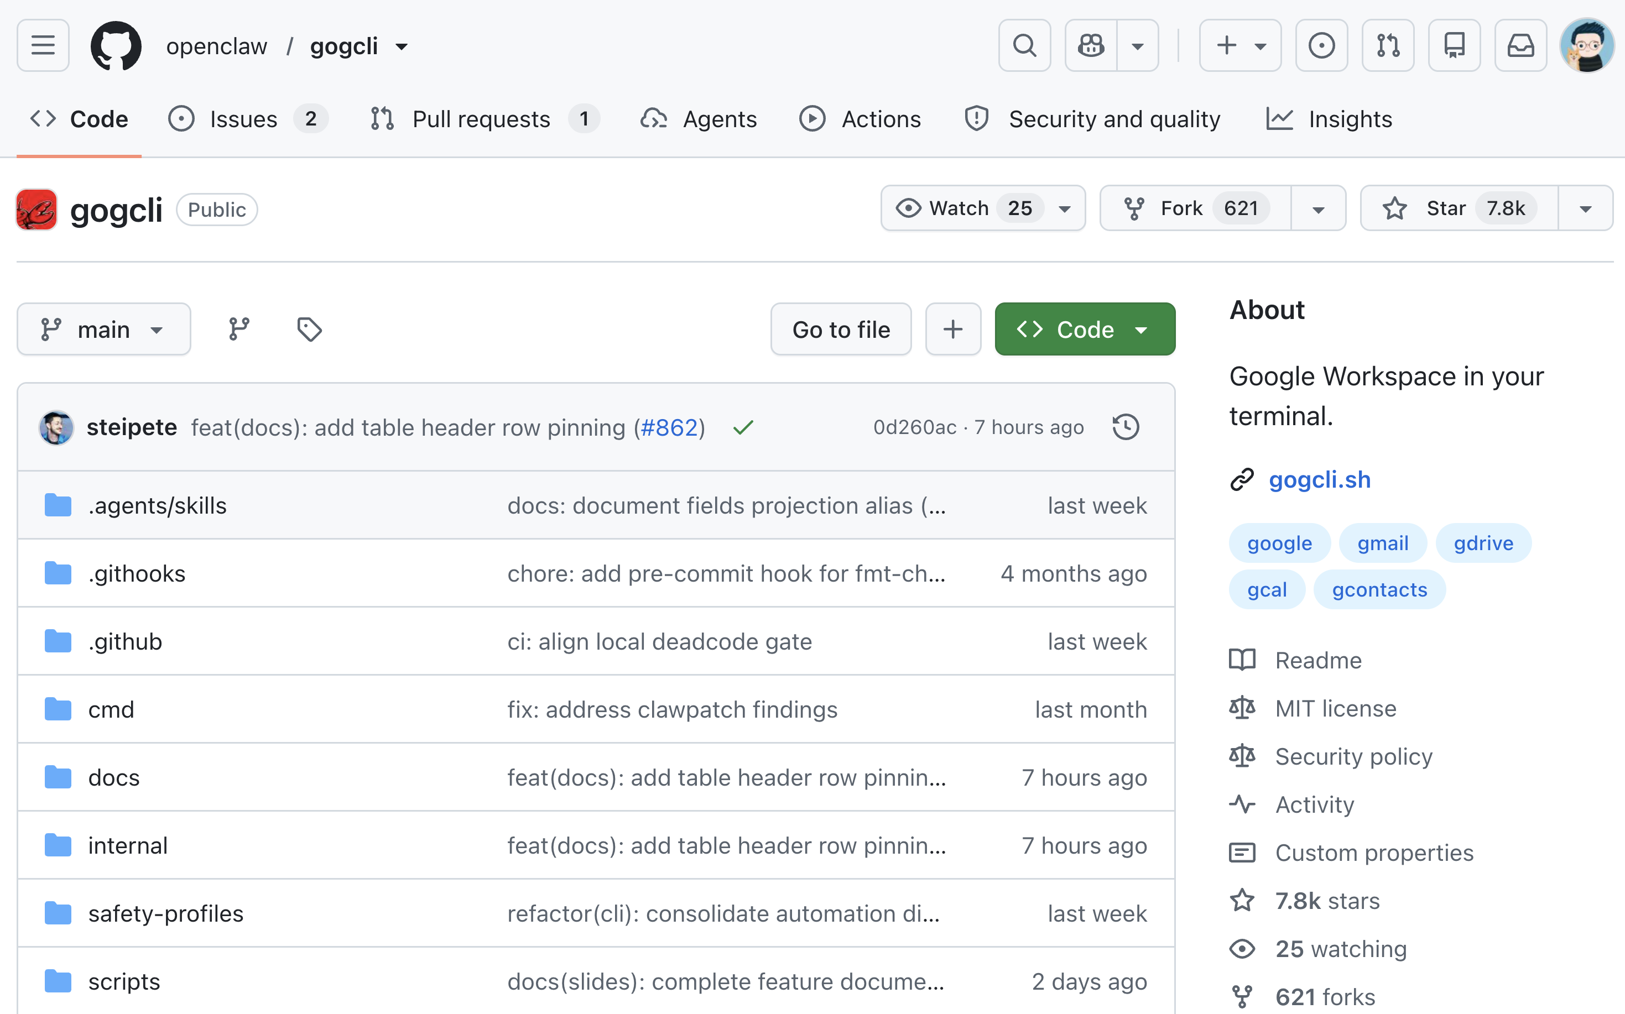Open the user profile avatar menu
This screenshot has height=1014, width=1625.
[1587, 45]
